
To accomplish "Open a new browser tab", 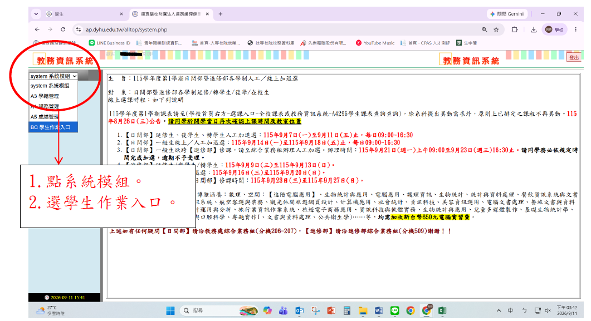I will 221,14.
